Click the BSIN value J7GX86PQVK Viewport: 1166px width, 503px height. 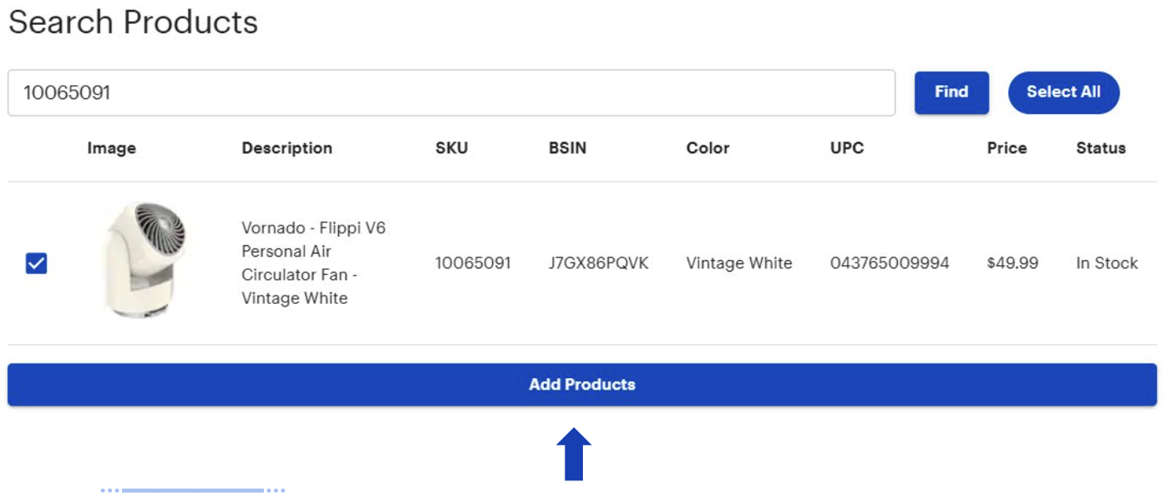point(598,264)
